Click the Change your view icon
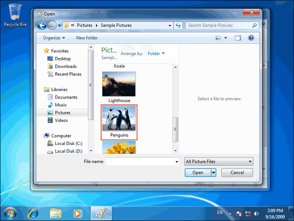The width and height of the screenshot is (294, 221). pos(218,38)
